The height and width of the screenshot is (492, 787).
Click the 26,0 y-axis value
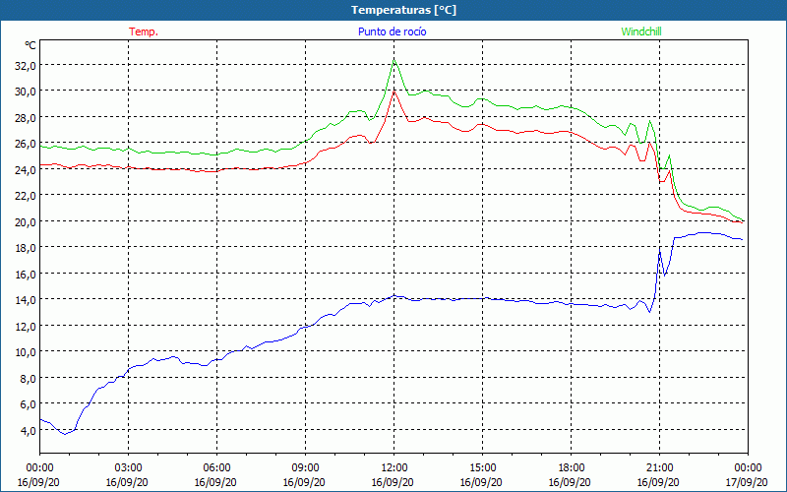point(26,144)
